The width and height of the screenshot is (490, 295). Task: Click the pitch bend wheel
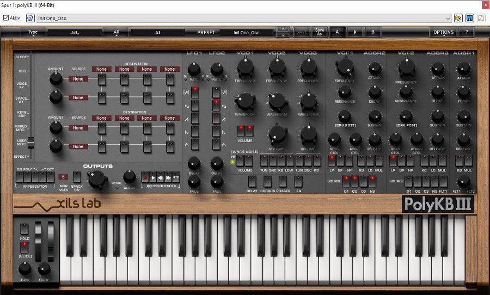click(x=38, y=242)
